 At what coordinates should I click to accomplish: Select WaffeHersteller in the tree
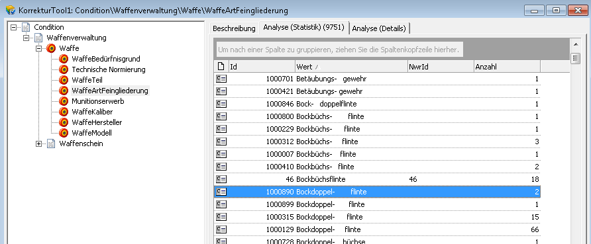(97, 122)
